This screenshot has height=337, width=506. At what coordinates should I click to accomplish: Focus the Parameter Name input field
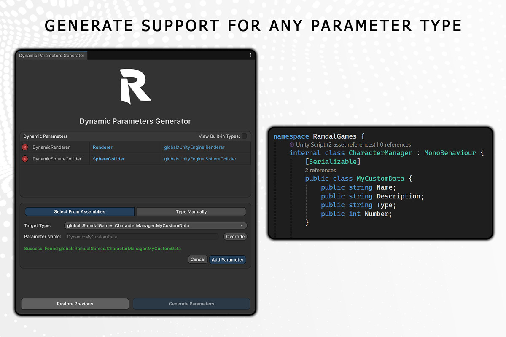(x=142, y=237)
